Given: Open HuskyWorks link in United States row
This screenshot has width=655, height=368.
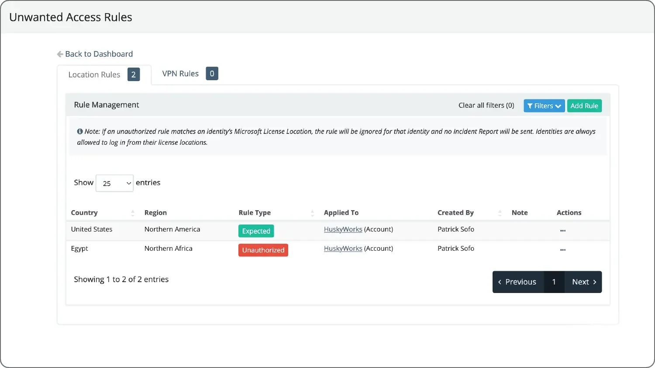Looking at the screenshot, I should click(343, 229).
